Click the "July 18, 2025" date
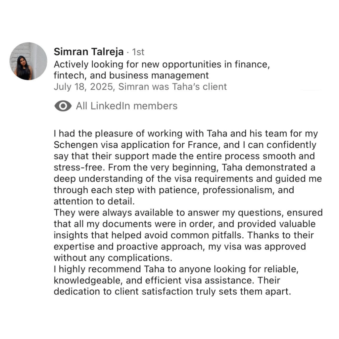Viewport: 339px width, 339px height. 83,87
